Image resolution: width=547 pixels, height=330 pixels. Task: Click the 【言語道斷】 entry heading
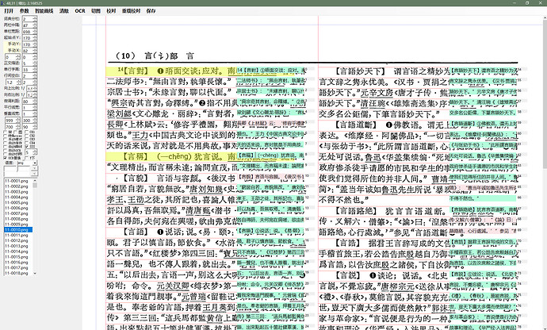(x=356, y=125)
